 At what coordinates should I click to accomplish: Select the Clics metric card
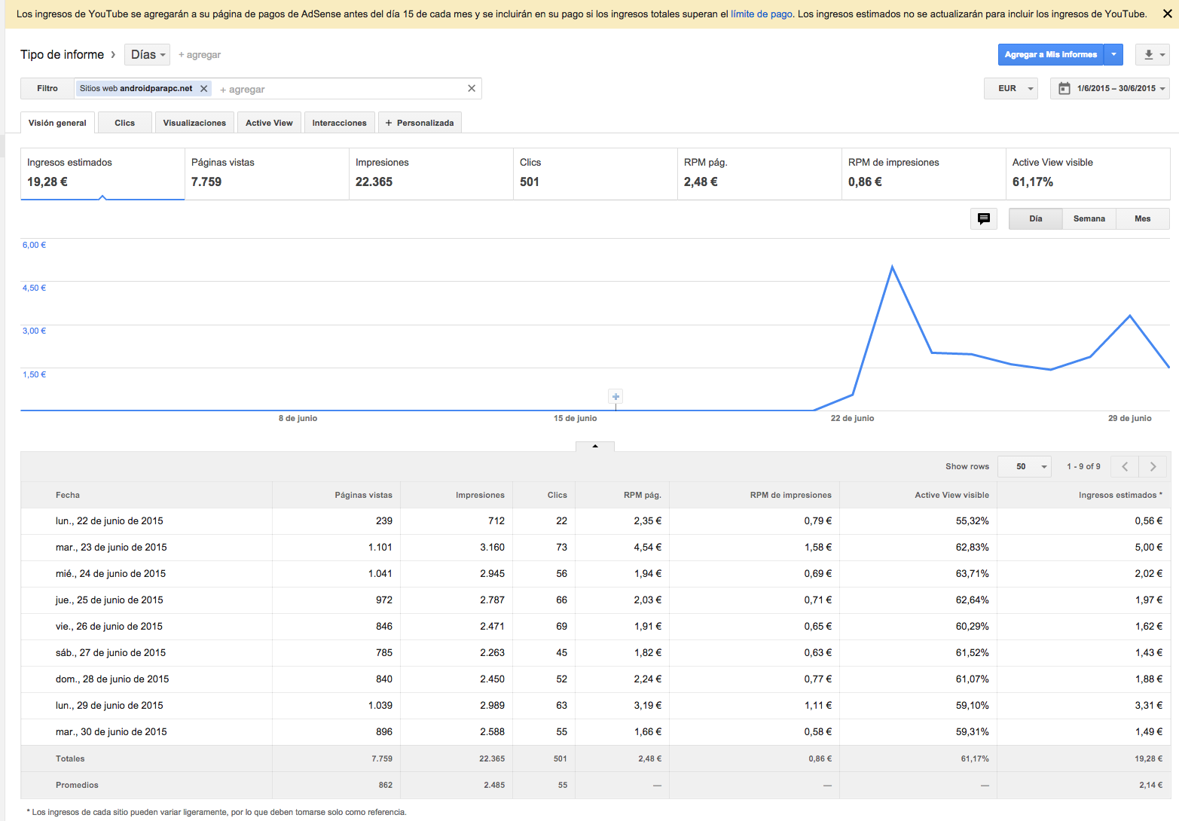595,174
